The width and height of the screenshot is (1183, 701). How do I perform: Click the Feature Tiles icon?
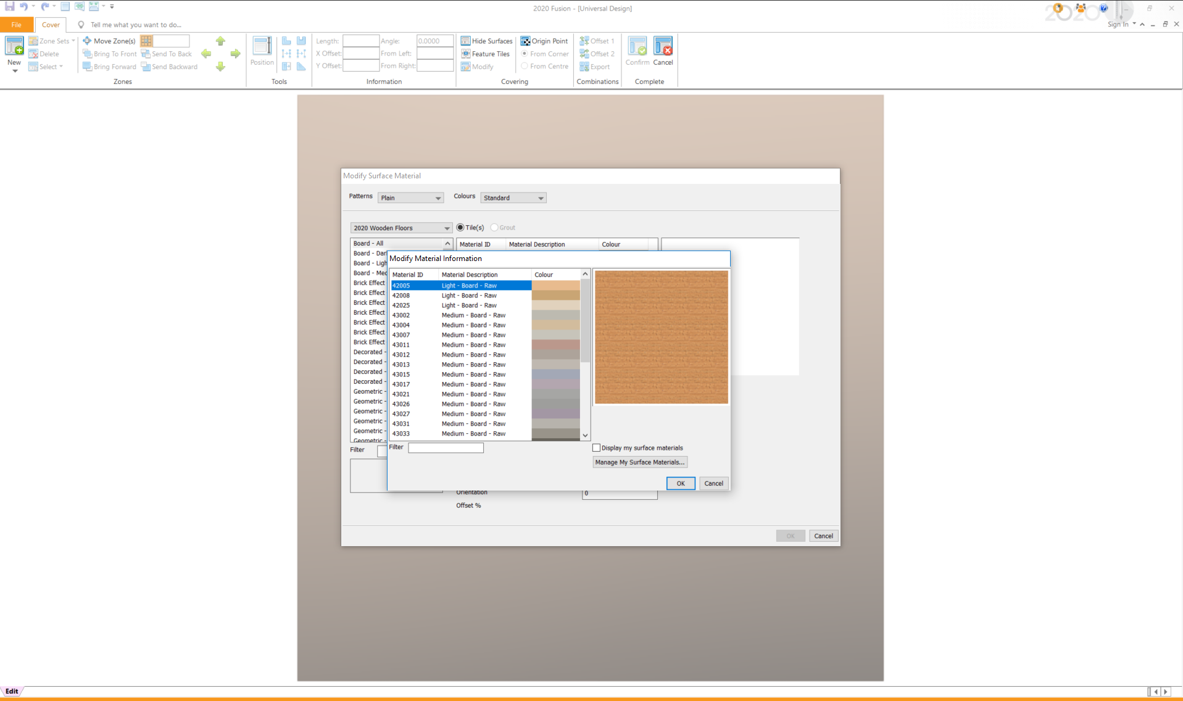pyautogui.click(x=466, y=54)
